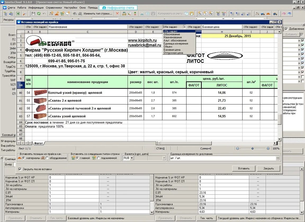This screenshot has height=222, width=305.
Task: Click the default unit 'шт. / шт.' input field
Action: click(223, 158)
